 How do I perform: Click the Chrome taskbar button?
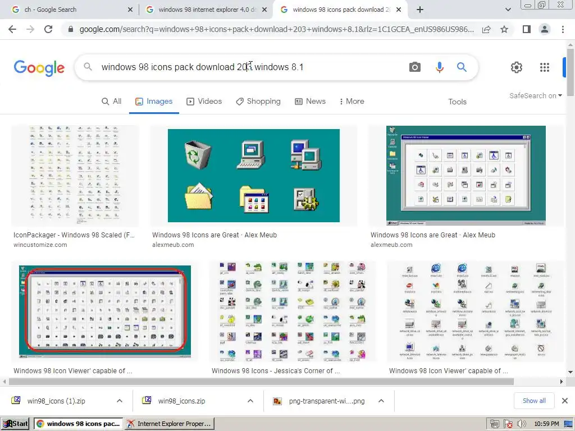point(79,424)
